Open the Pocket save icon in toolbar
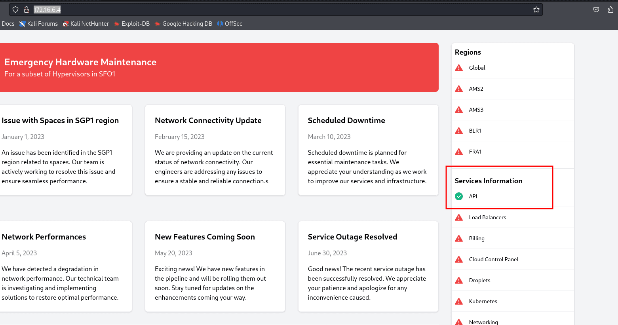Image resolution: width=618 pixels, height=325 pixels. tap(596, 10)
